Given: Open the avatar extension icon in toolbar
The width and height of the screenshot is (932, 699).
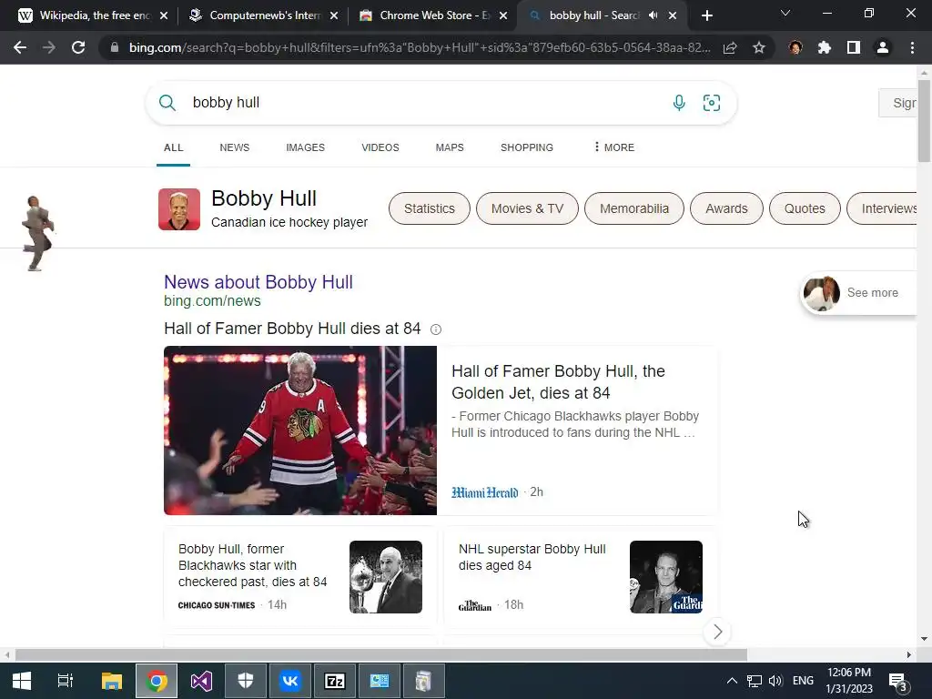Looking at the screenshot, I should coord(795,47).
